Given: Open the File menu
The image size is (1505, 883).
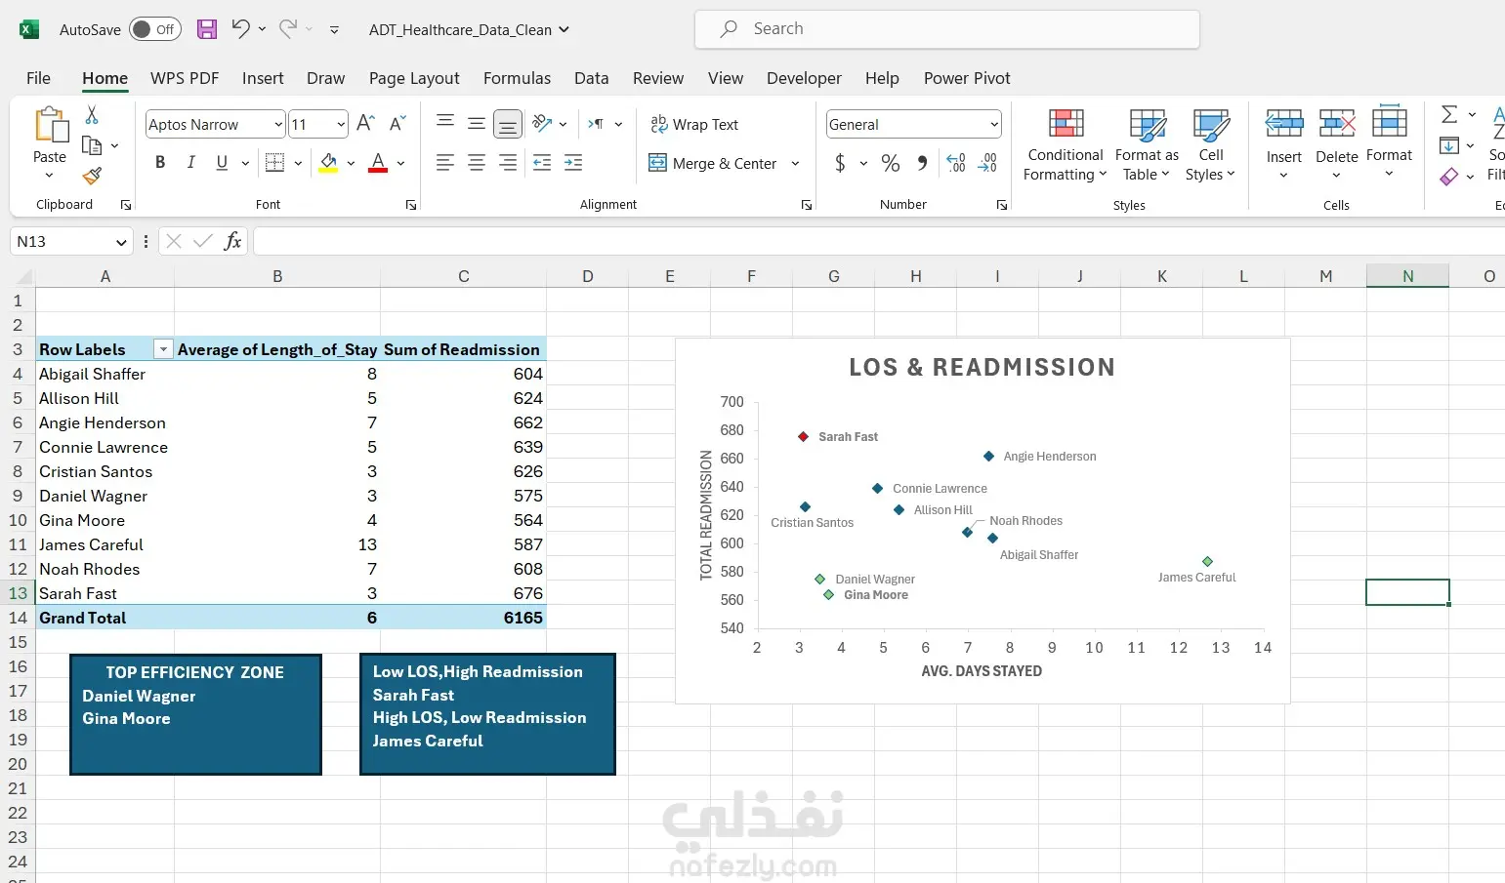Looking at the screenshot, I should click(38, 78).
